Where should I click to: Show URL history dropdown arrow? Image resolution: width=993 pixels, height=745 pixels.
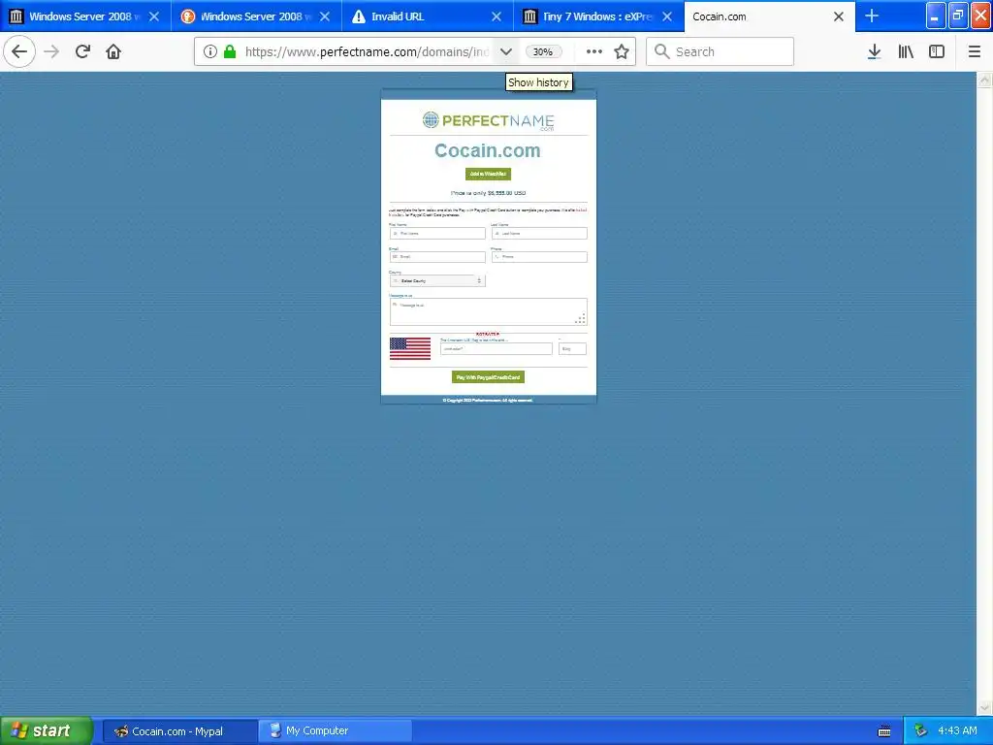pos(505,52)
